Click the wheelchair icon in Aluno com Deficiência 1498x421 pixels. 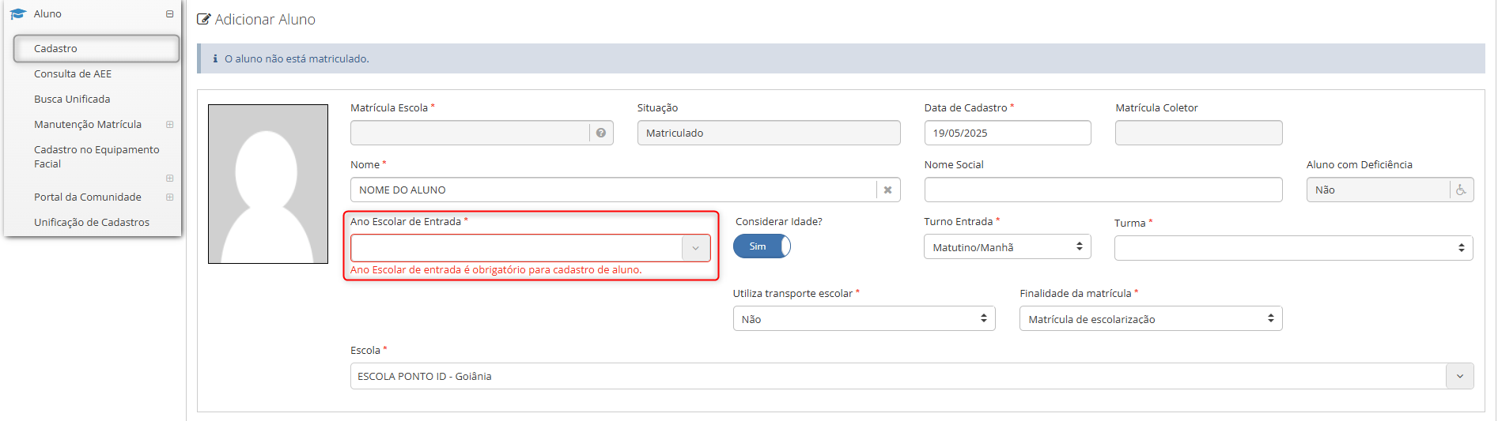pos(1461,190)
